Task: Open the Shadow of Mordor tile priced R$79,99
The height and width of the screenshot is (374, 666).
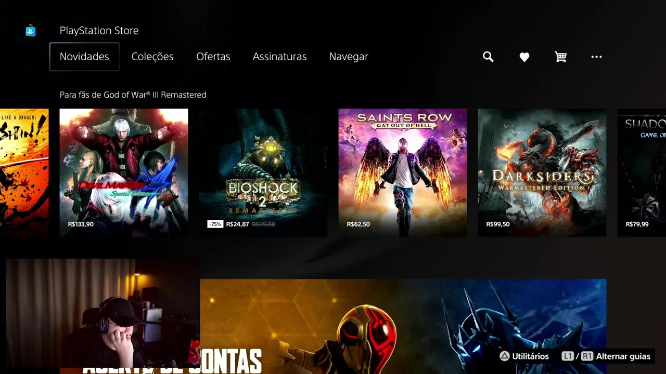Action: tap(642, 172)
